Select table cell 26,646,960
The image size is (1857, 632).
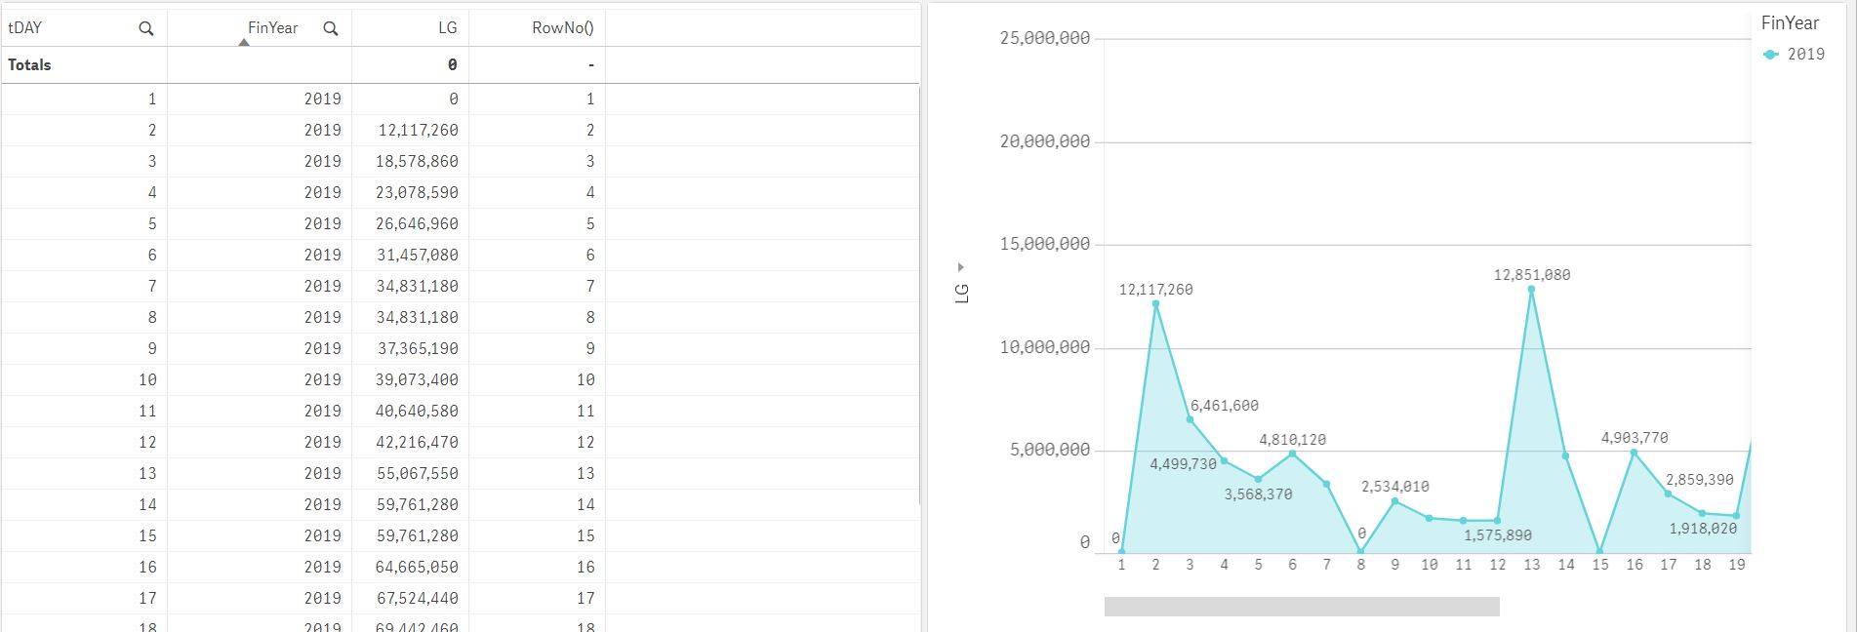click(417, 223)
